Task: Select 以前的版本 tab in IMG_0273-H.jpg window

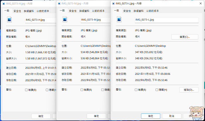Action: [x=43, y=11]
